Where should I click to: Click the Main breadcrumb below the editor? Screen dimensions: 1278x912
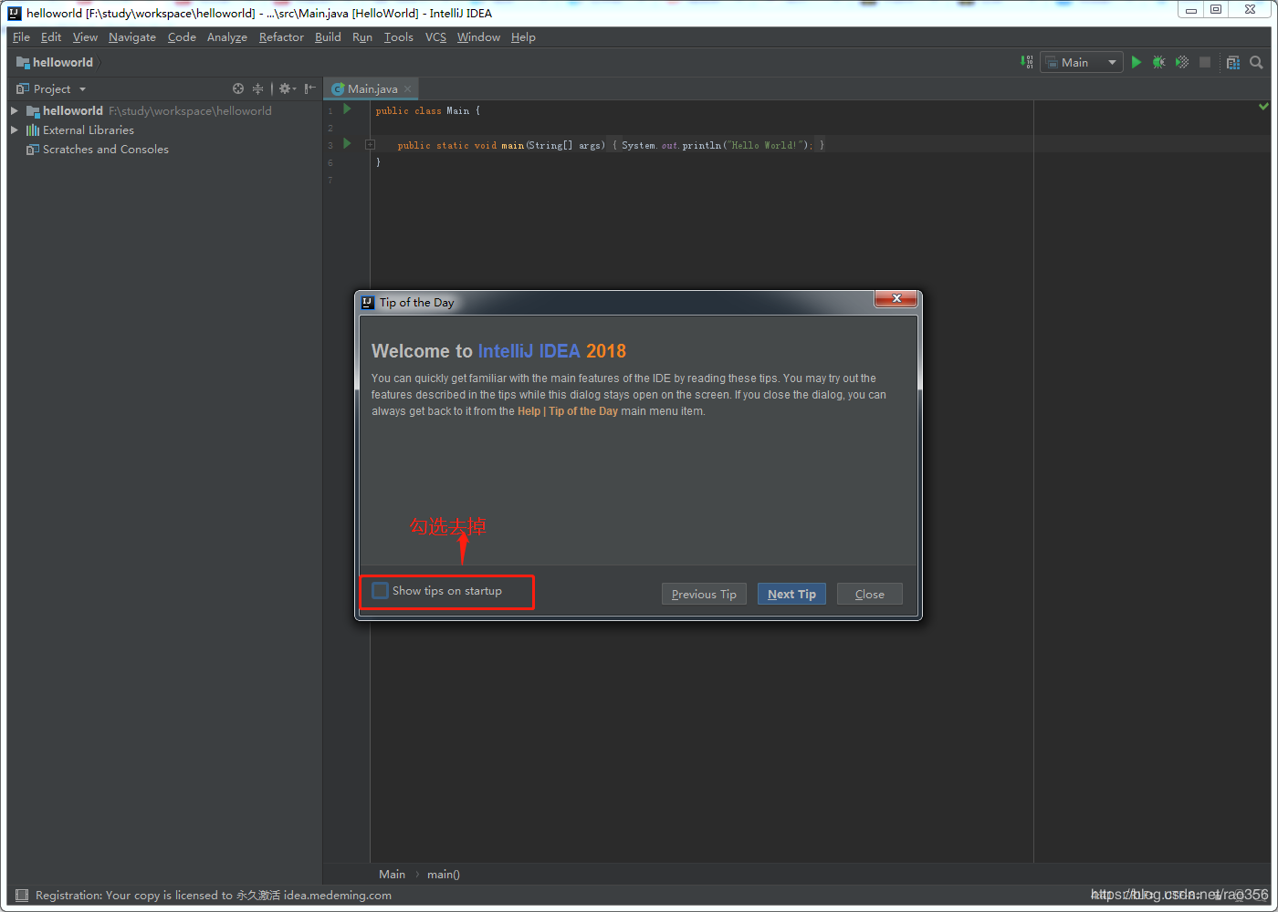tap(393, 875)
